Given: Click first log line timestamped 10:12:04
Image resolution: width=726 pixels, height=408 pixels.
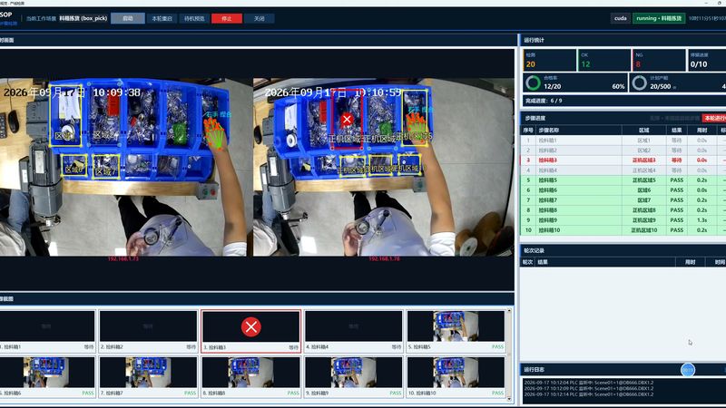Looking at the screenshot, I should [589, 383].
